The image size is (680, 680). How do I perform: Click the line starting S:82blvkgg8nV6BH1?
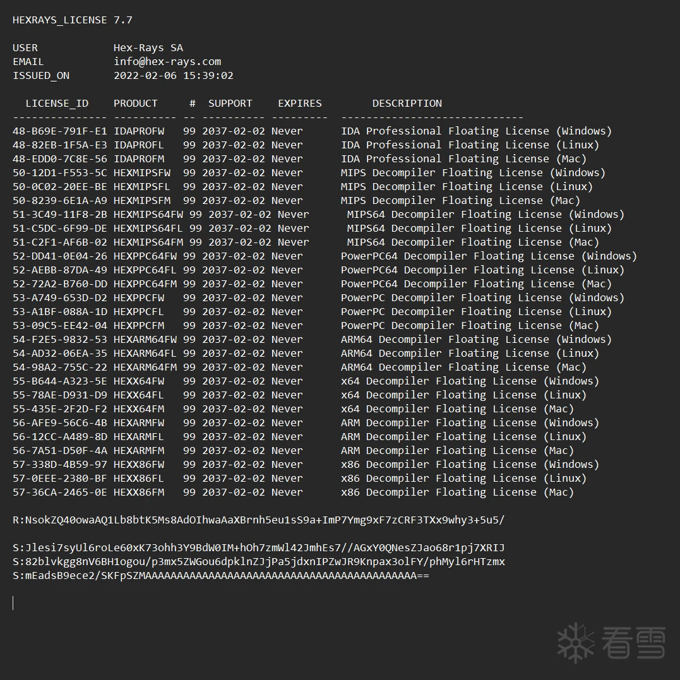[x=259, y=561]
